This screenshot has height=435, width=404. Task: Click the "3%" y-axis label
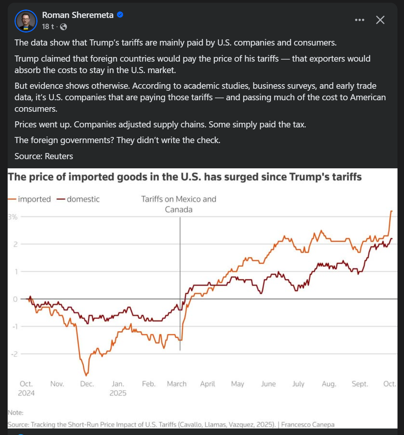click(x=12, y=217)
